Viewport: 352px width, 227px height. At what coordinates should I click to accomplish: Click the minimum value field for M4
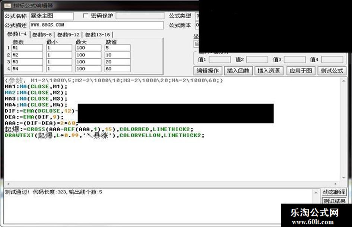click(x=59, y=69)
